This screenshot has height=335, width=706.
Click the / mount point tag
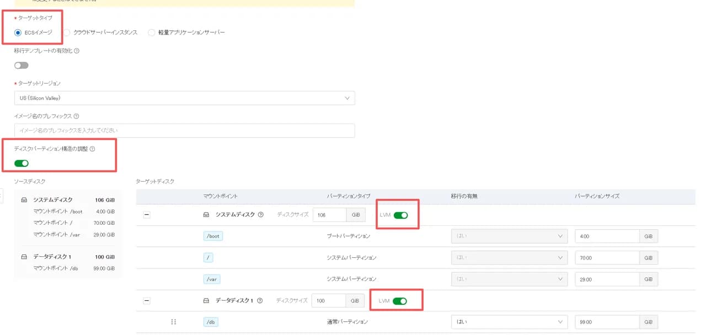208,258
